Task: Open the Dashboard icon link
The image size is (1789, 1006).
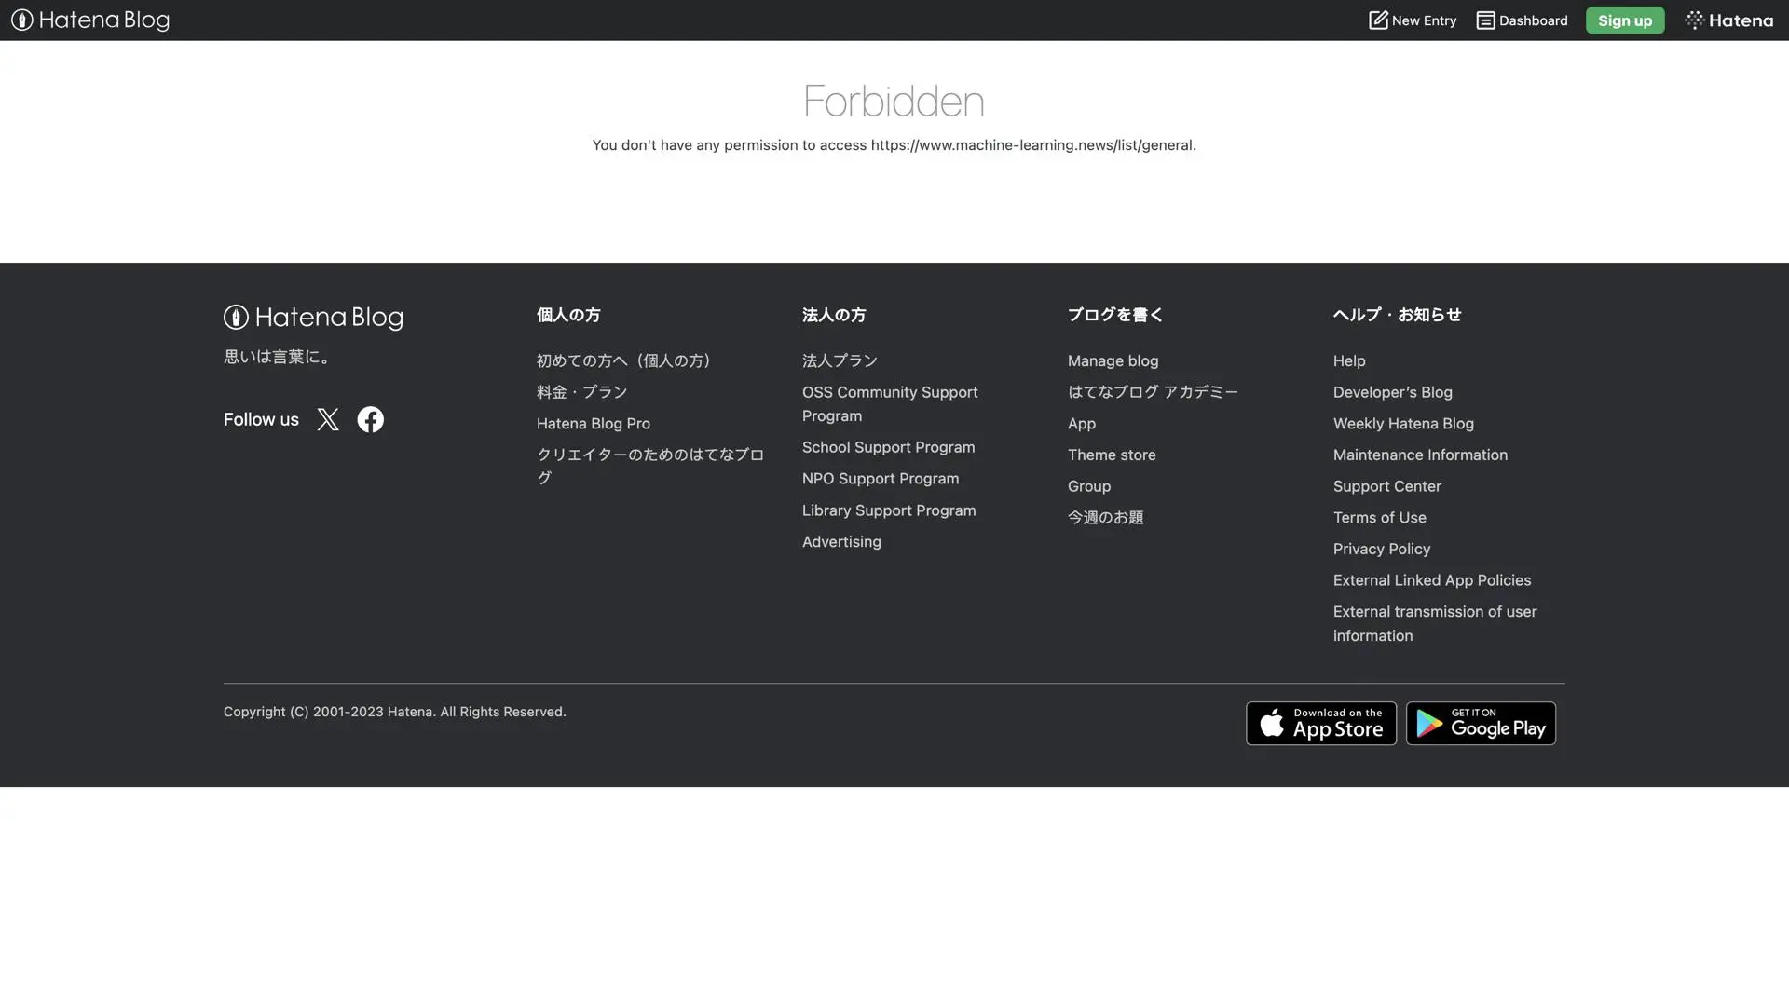Action: click(x=1485, y=20)
